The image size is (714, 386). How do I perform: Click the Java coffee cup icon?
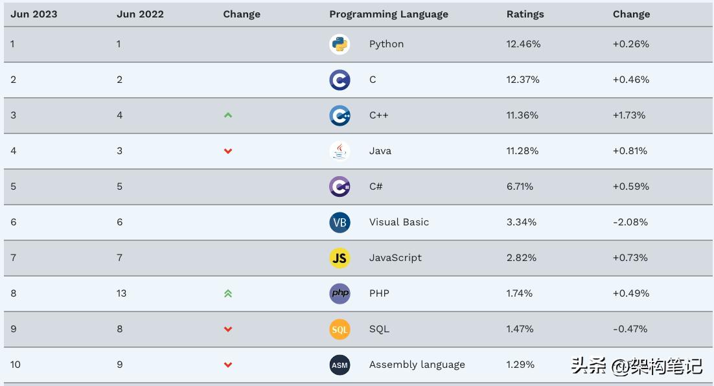tap(340, 151)
